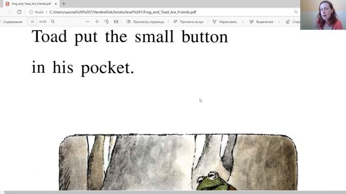
Task: Open Просмотр страницы page view
Action: [x=145, y=22]
